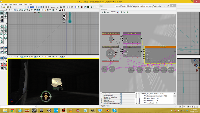
Task: Open the Build menu
Action: point(20,4)
